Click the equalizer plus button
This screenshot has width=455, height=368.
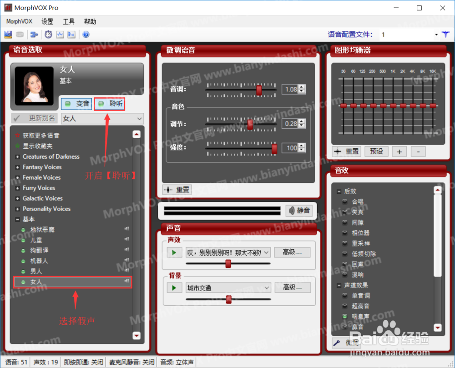(399, 151)
